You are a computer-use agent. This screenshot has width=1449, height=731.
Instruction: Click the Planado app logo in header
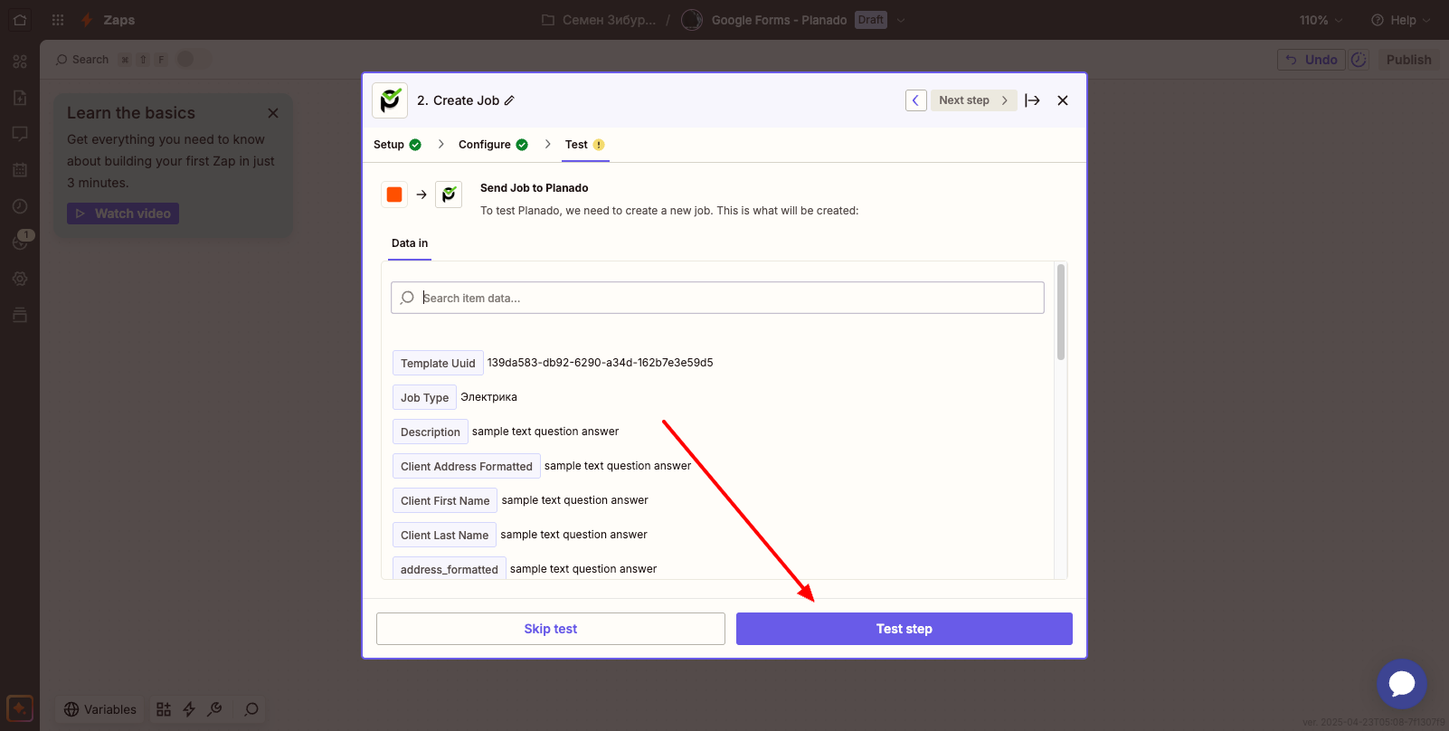point(390,100)
